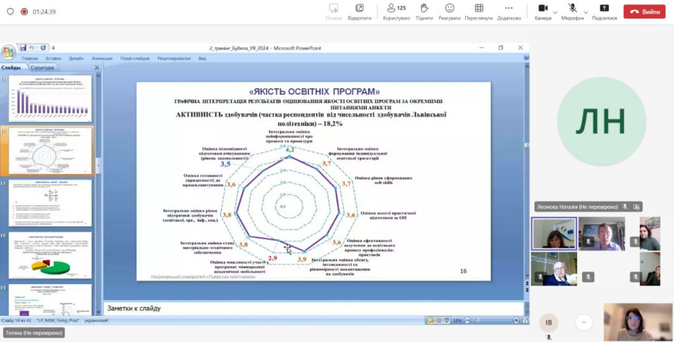The image size is (674, 342).
Task: Open the Рецензирование ribbon tab
Action: click(x=174, y=59)
